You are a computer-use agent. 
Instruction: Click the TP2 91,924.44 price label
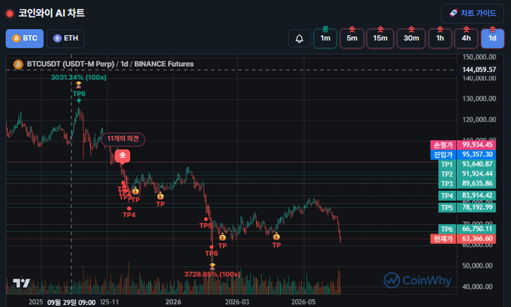[467, 174]
